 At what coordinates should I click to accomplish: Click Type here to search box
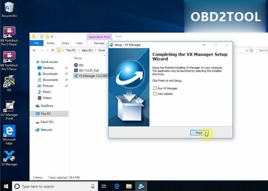tap(55, 186)
